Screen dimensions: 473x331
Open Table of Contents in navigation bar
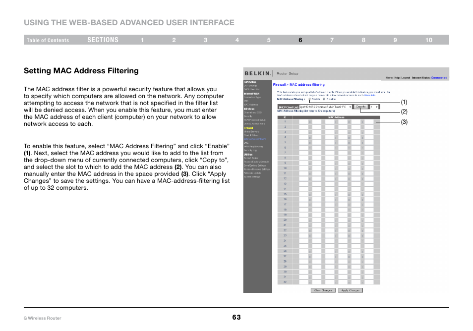48,40
